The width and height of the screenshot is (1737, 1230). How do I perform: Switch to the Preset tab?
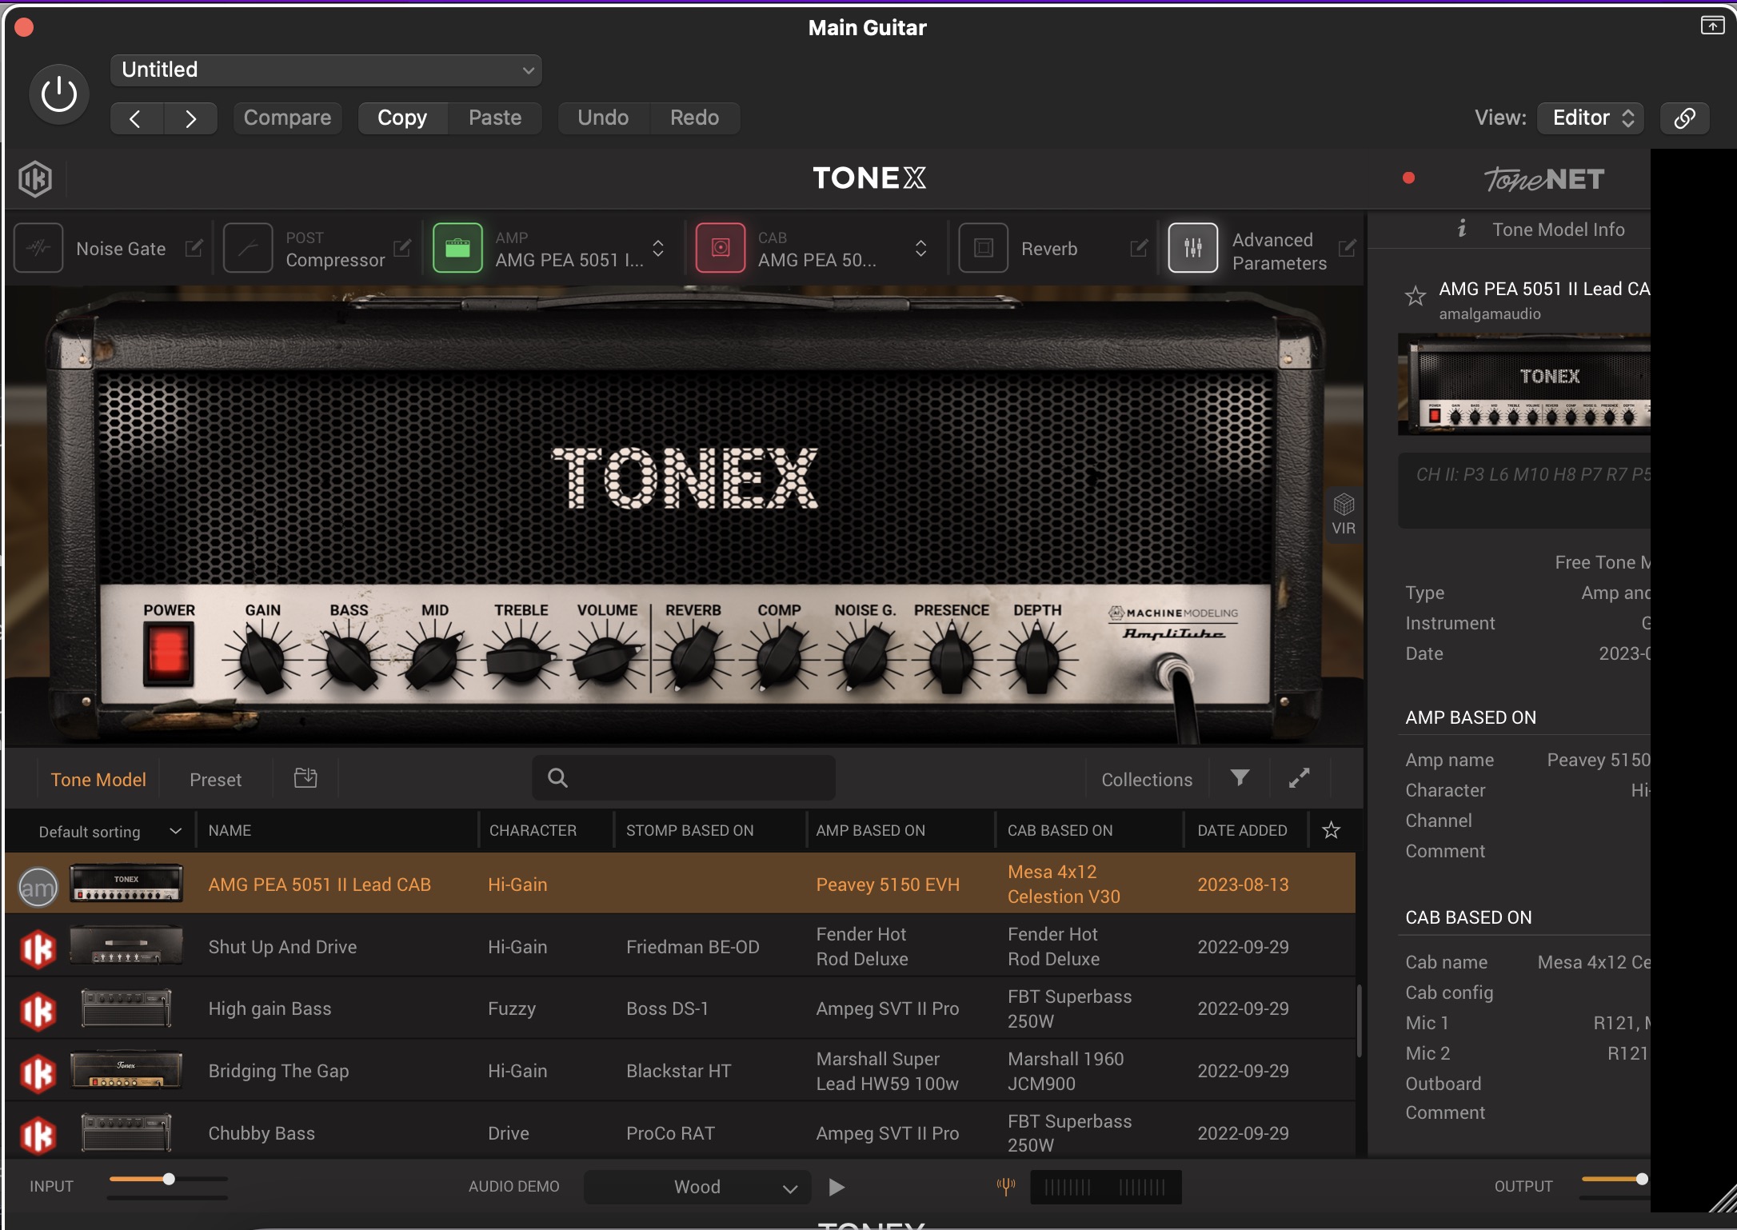pyautogui.click(x=215, y=780)
